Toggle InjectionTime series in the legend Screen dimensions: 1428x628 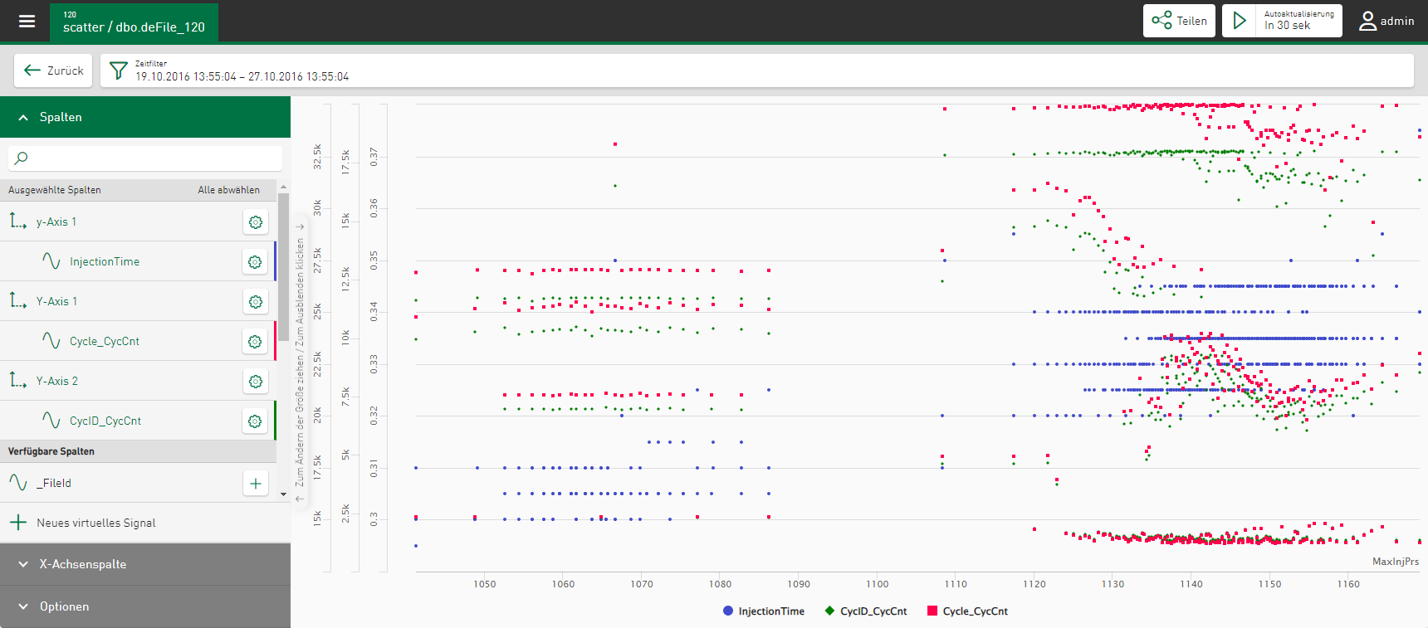763,611
